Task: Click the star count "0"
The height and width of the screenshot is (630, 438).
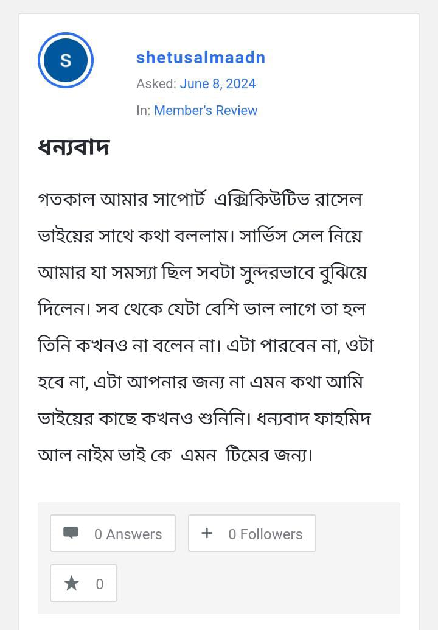Action: (100, 584)
